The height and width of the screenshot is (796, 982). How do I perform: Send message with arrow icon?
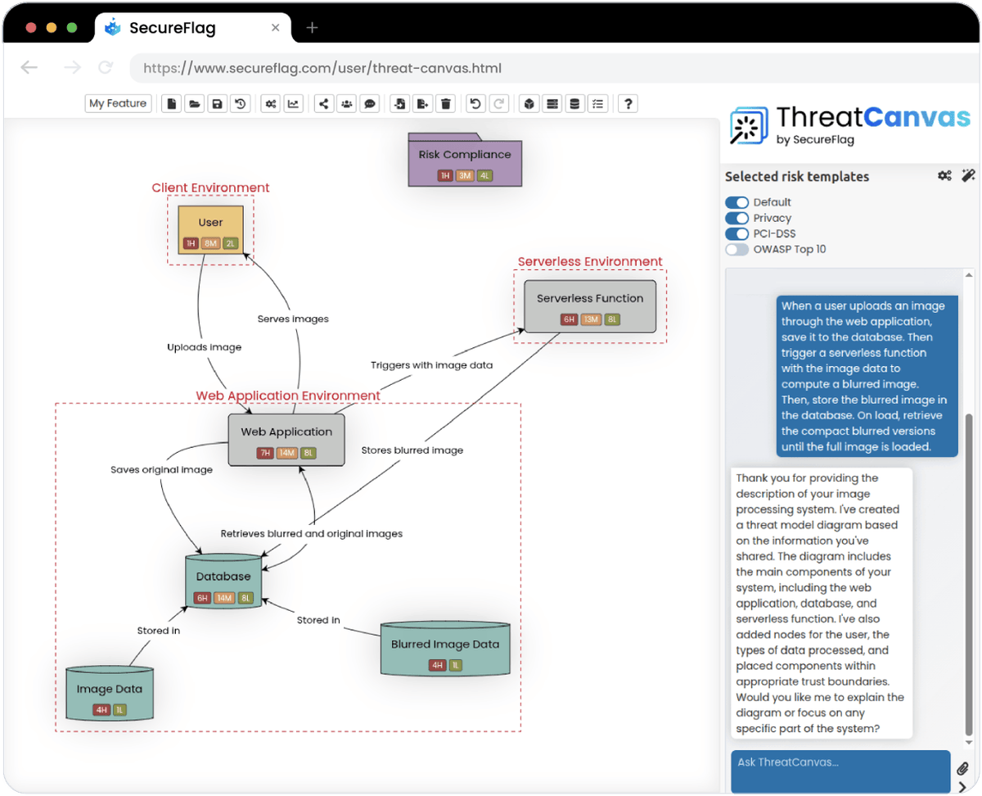[x=962, y=788]
